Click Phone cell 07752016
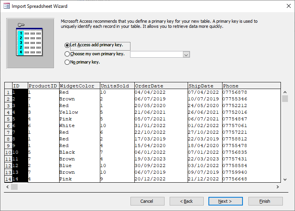 pos(252,112)
